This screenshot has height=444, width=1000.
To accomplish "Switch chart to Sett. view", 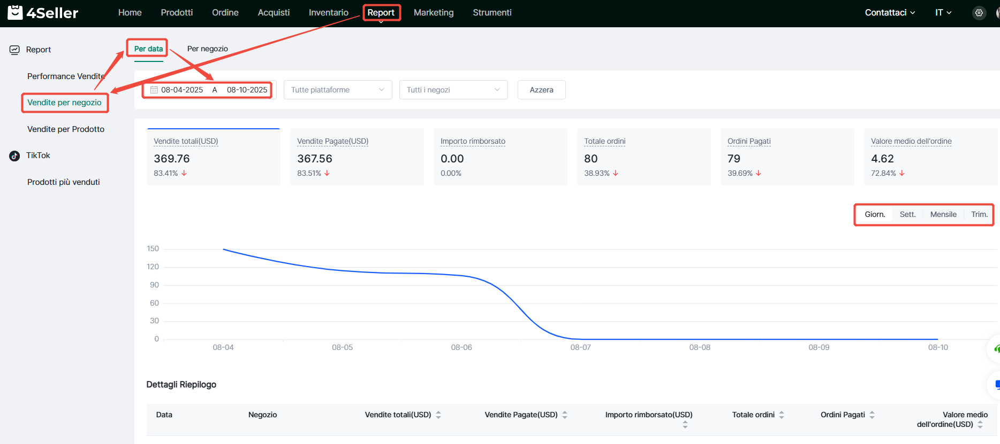I will [907, 214].
